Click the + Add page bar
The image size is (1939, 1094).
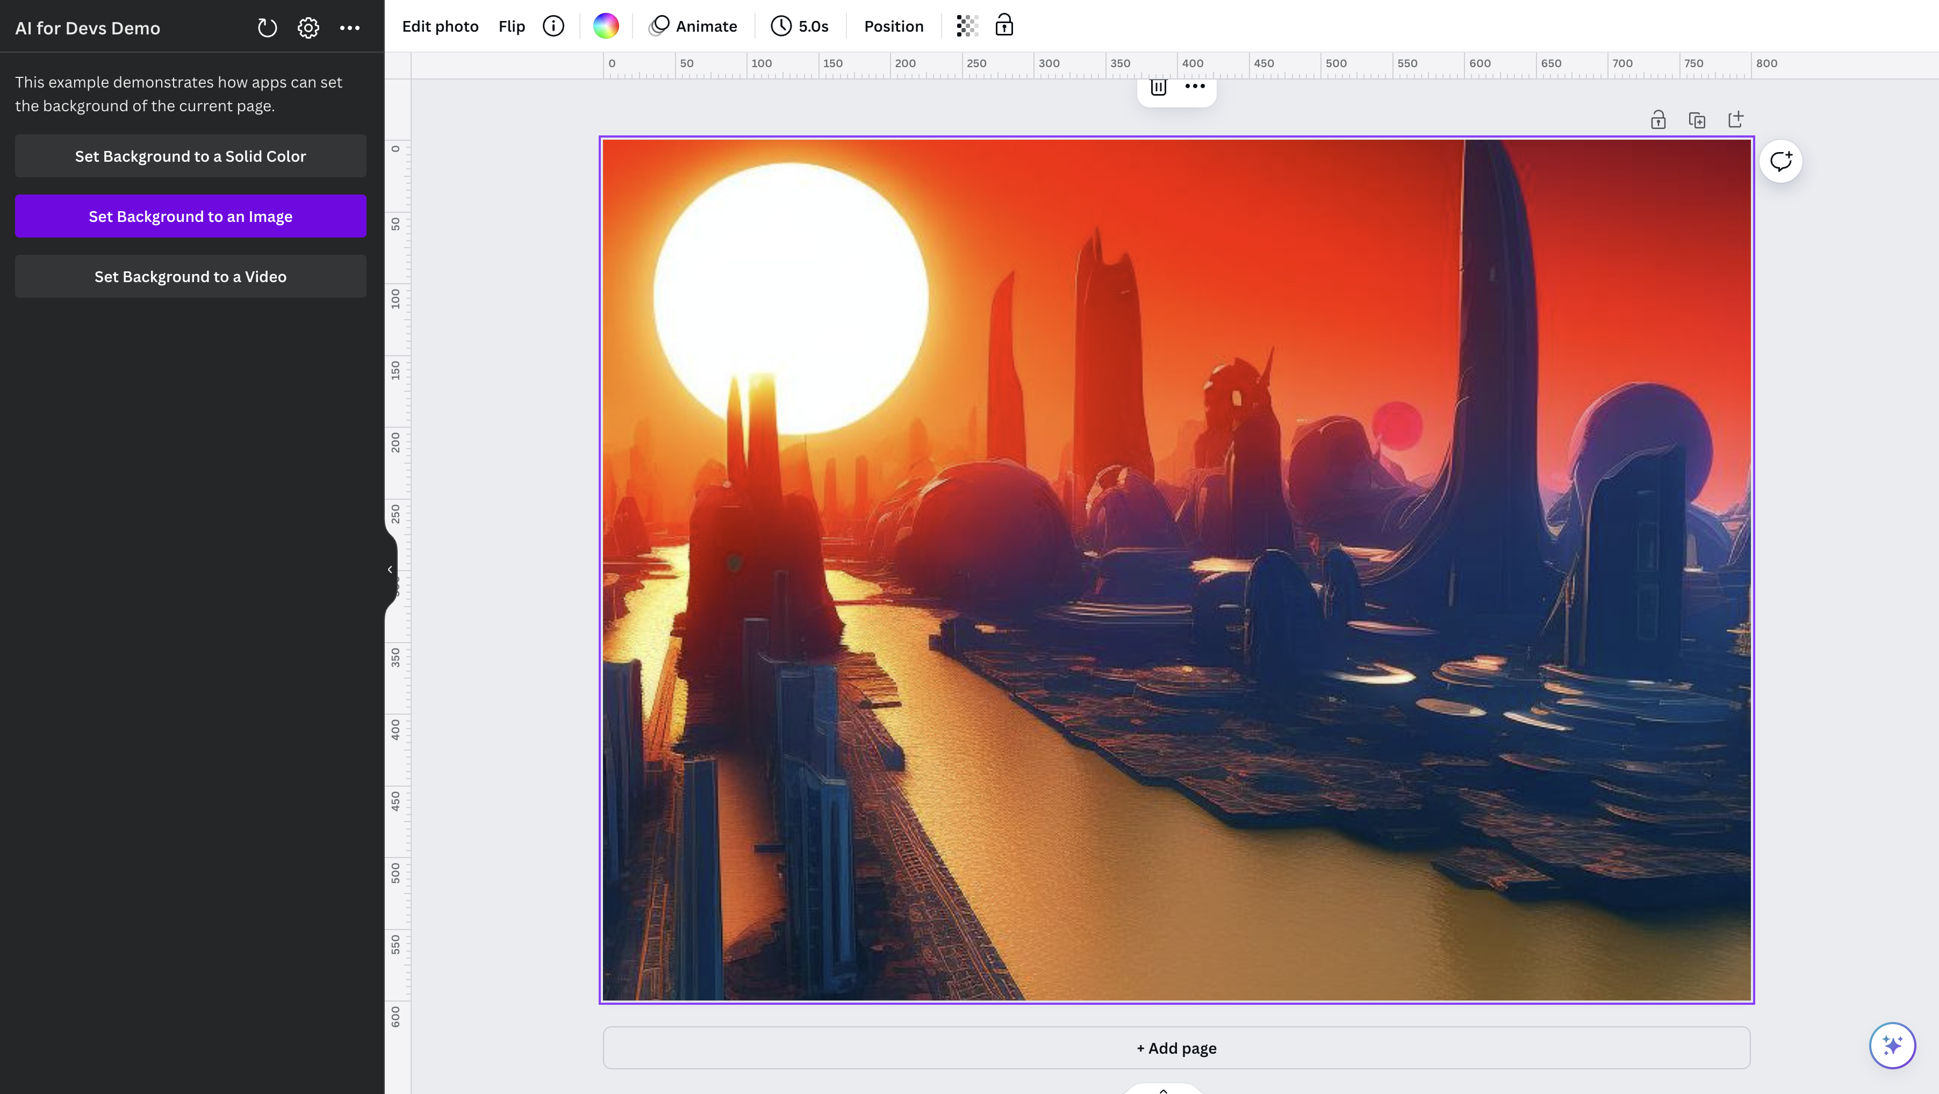1176,1048
